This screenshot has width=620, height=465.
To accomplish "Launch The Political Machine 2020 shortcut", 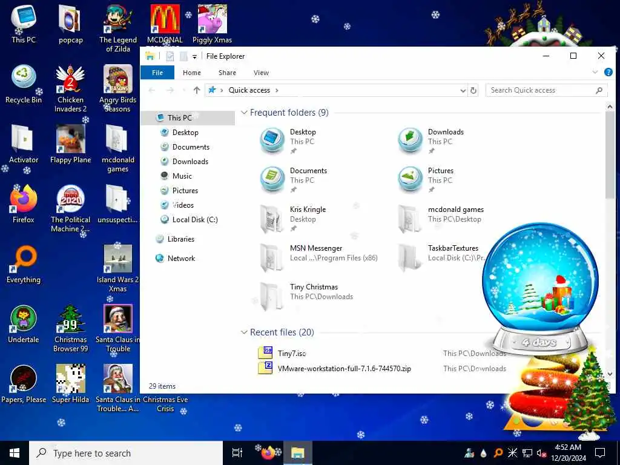I will coord(70,208).
